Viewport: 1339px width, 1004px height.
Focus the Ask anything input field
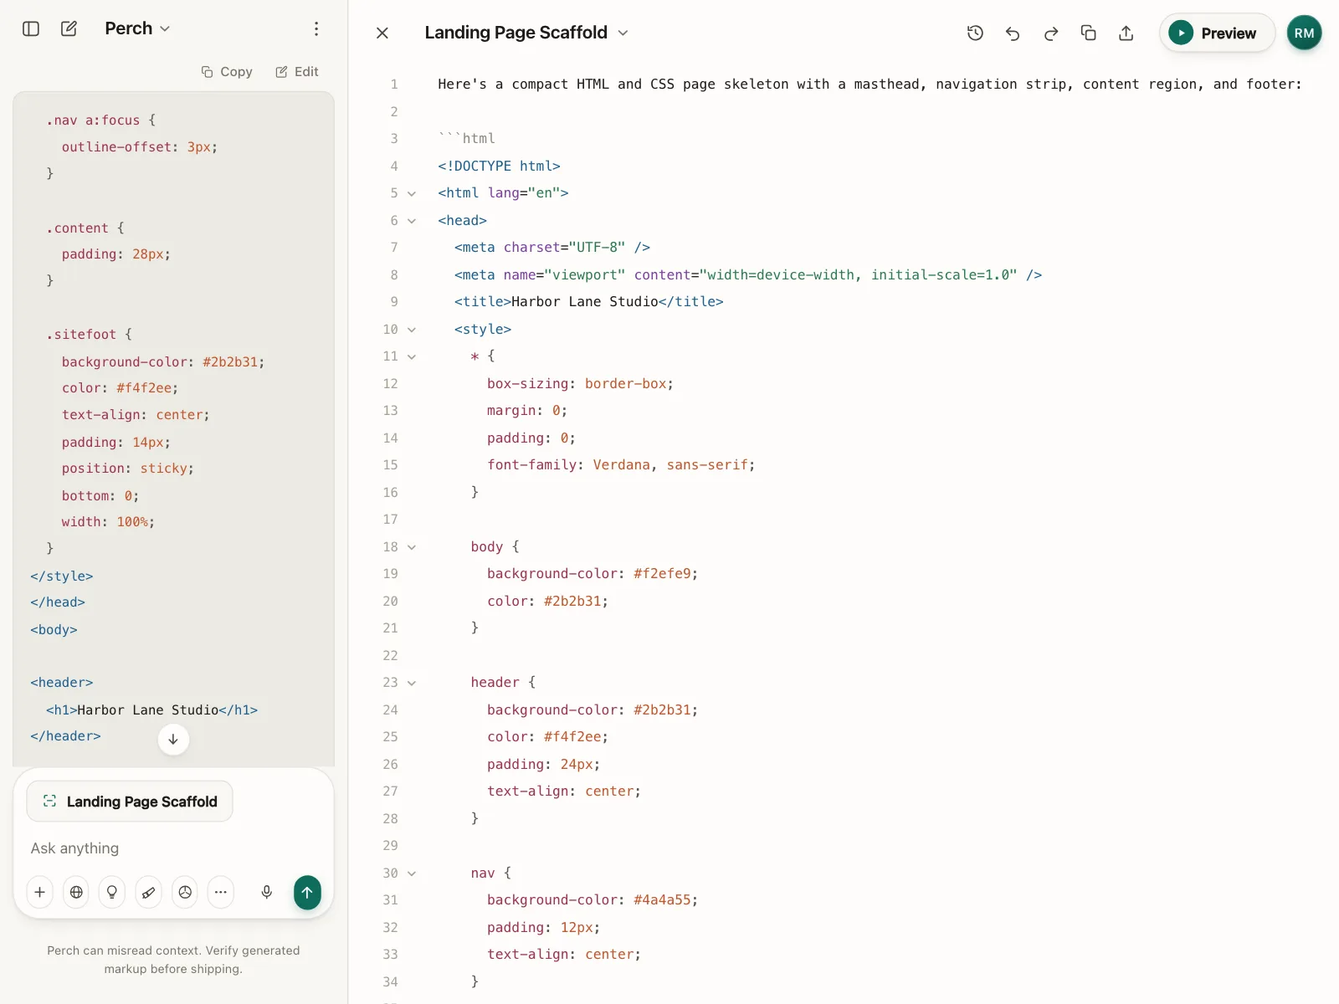click(173, 848)
